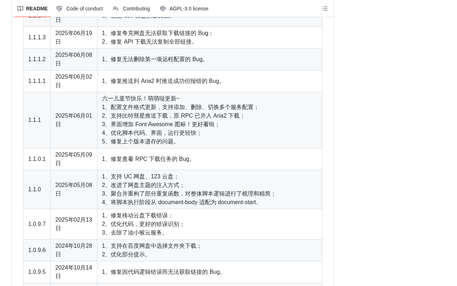This screenshot has height=286, width=457.
Task: Click the Aria2 推送成功但报错 changelog entry
Action: coord(163,81)
